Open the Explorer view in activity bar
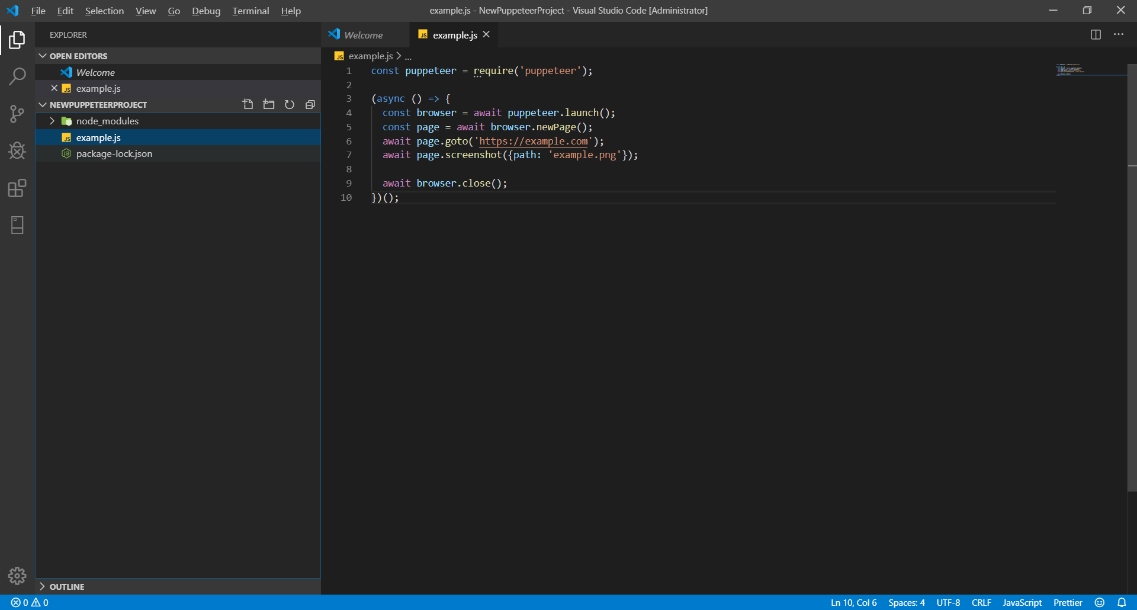The height and width of the screenshot is (610, 1137). coord(17,40)
